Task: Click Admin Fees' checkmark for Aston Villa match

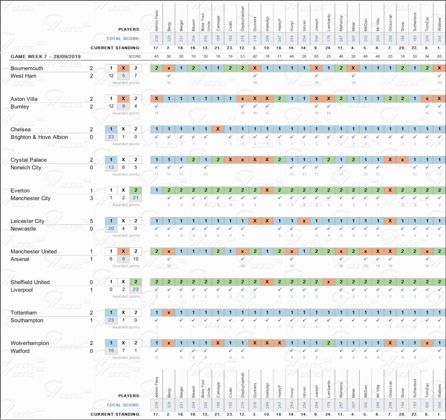Action: click(156, 106)
